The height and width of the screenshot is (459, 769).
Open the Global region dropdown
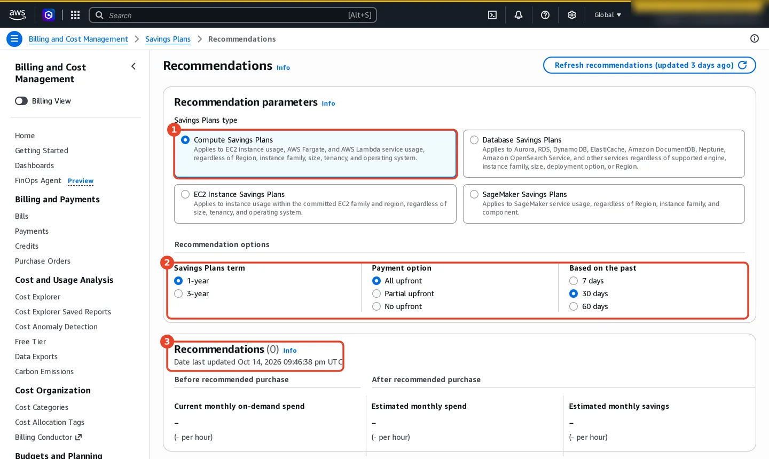click(x=608, y=15)
